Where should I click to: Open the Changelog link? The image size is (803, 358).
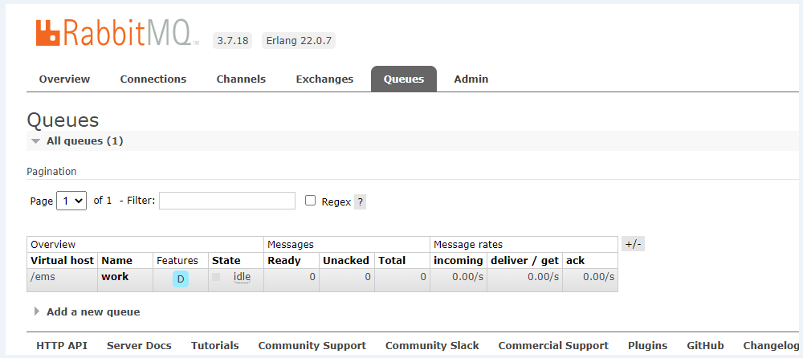click(x=771, y=346)
